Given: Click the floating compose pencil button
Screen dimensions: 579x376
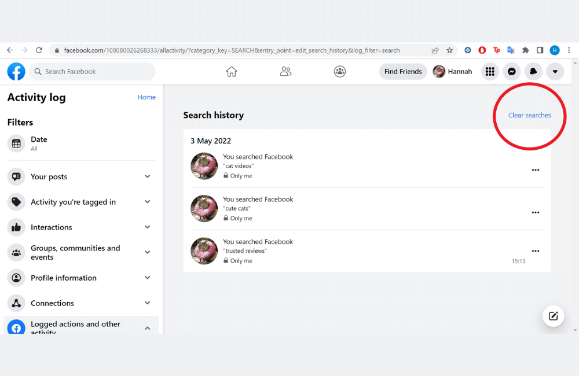Looking at the screenshot, I should tap(553, 316).
